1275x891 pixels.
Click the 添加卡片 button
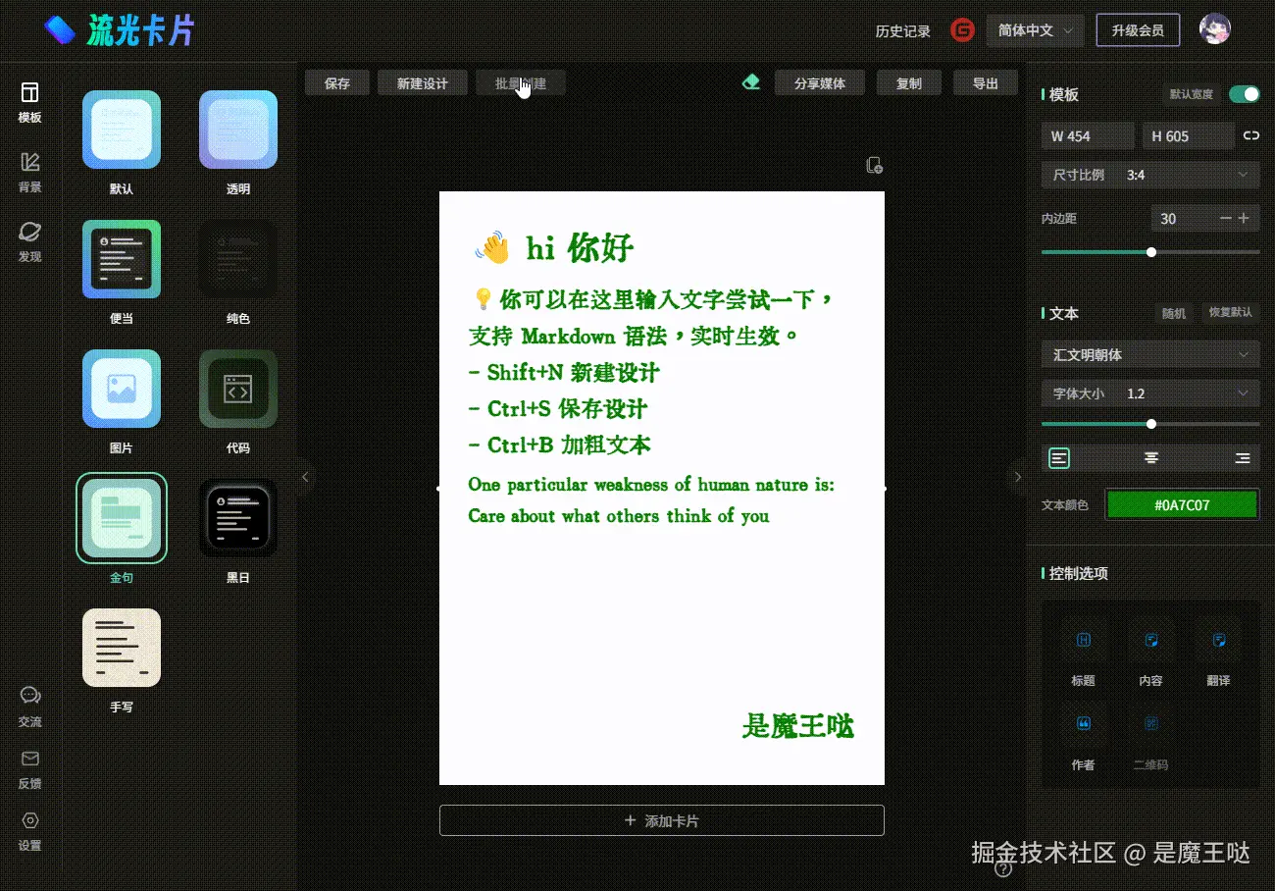coord(662,820)
